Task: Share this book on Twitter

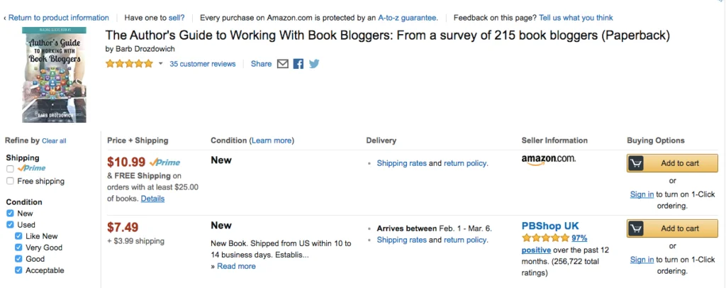Action: click(x=314, y=64)
